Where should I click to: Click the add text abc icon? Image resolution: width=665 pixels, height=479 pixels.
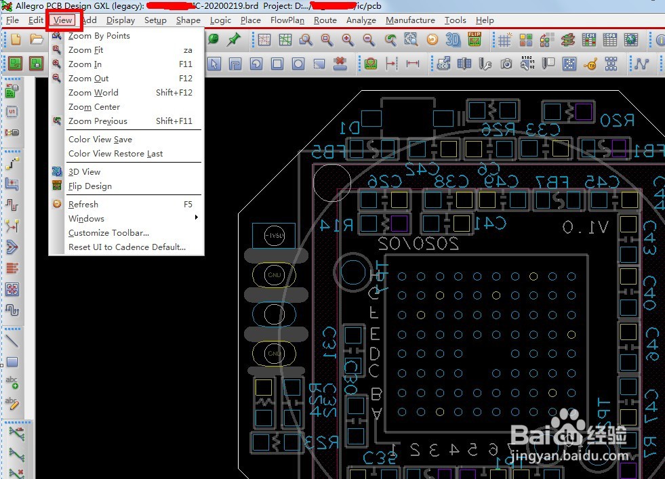click(12, 382)
